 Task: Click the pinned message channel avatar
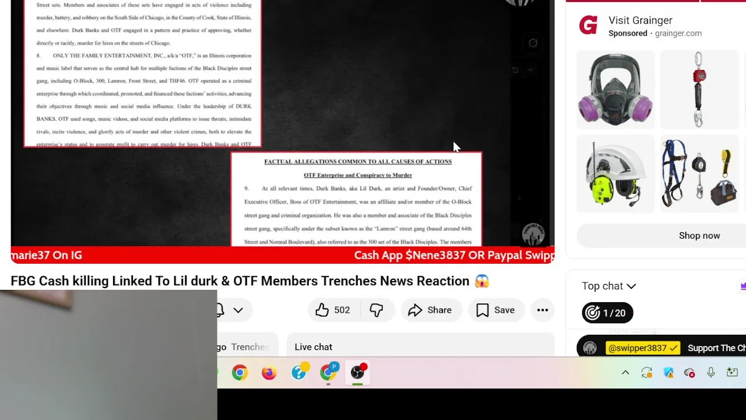tap(590, 348)
